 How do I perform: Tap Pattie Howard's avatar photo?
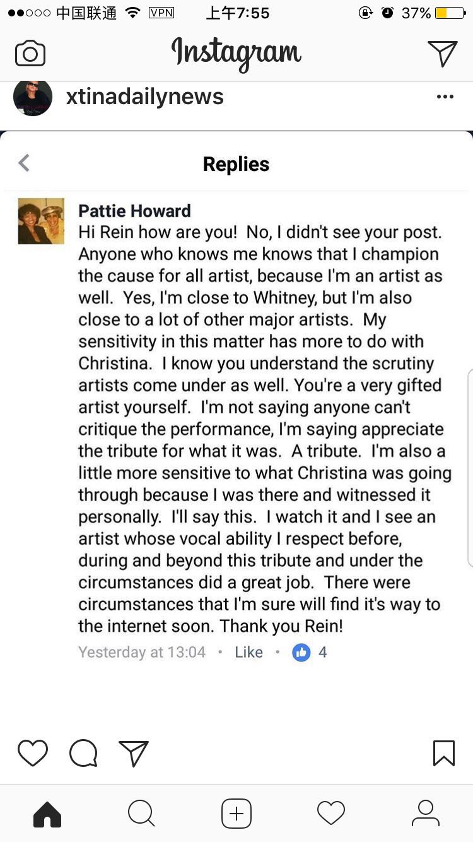click(x=41, y=221)
